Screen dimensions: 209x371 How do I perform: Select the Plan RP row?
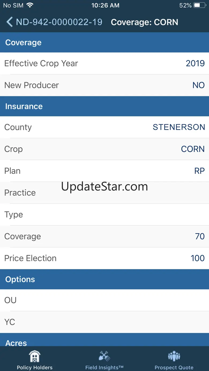tap(104, 171)
